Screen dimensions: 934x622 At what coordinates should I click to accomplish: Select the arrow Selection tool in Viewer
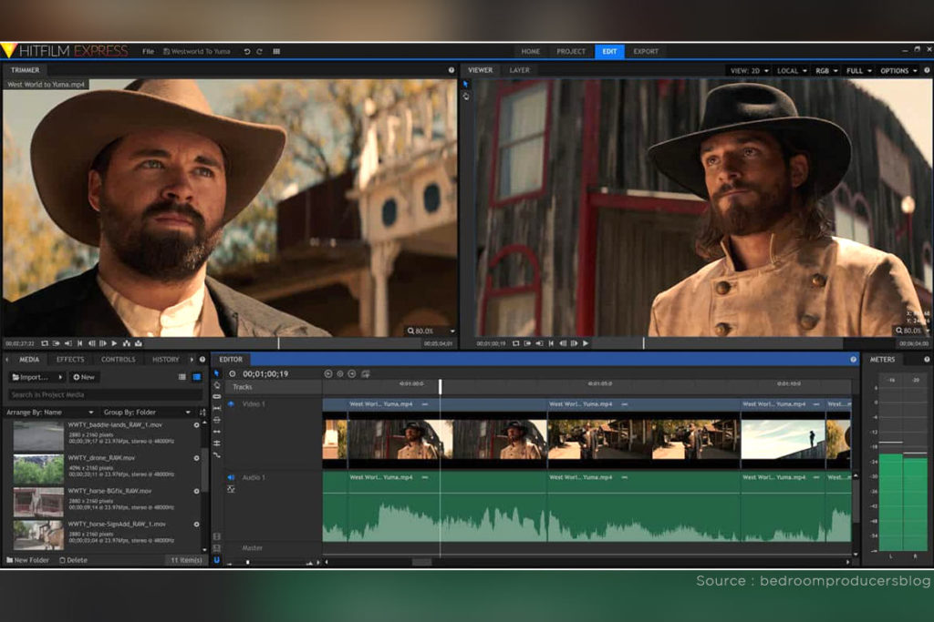click(466, 85)
